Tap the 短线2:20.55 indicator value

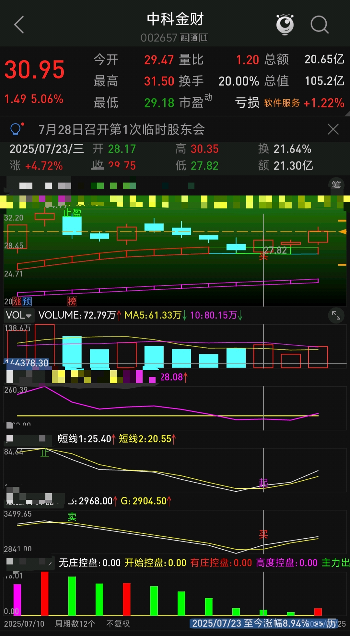[147, 439]
